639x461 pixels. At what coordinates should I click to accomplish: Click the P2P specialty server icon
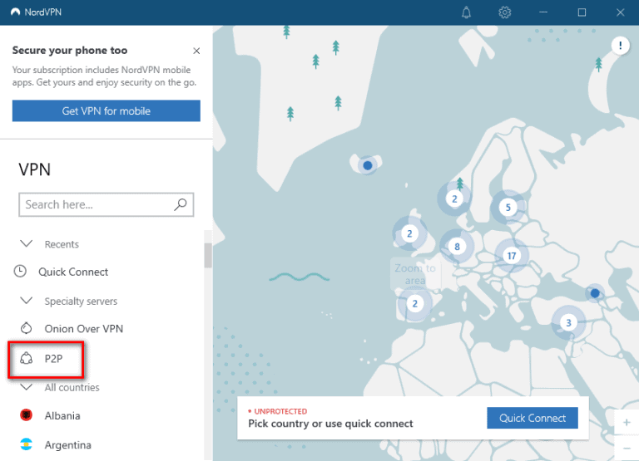click(26, 358)
